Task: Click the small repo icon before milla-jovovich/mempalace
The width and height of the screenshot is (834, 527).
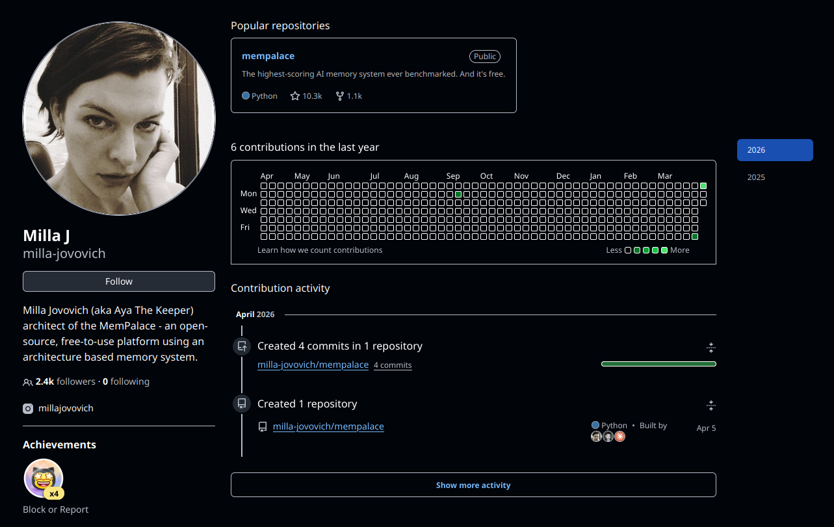Action: pyautogui.click(x=263, y=427)
